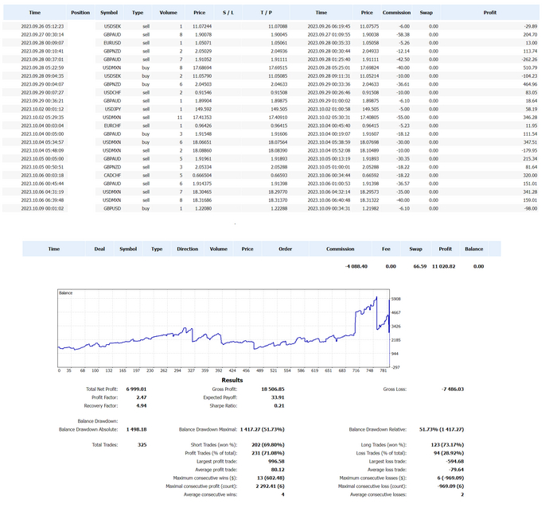This screenshot has height=515, width=557.
Task: Select the T / P column header
Action: click(266, 13)
